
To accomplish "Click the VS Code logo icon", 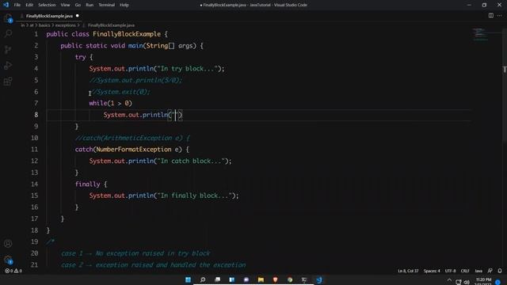I will point(6,5).
